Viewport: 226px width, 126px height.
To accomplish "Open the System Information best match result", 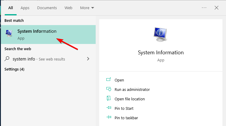I will pos(48,35).
